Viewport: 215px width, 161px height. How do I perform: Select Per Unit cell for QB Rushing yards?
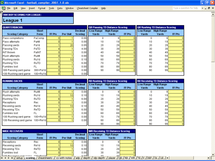(67, 59)
